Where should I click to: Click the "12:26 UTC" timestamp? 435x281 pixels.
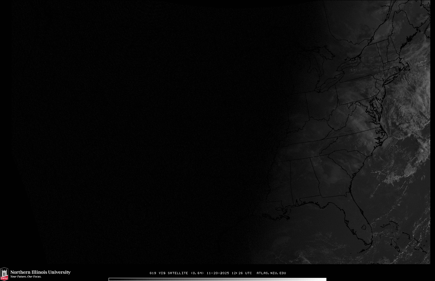pyautogui.click(x=242, y=273)
